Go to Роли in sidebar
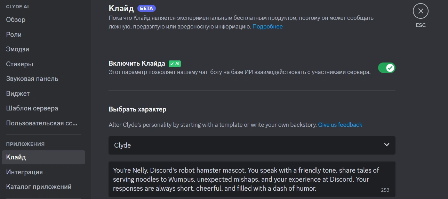The image size is (448, 199). [x=14, y=35]
